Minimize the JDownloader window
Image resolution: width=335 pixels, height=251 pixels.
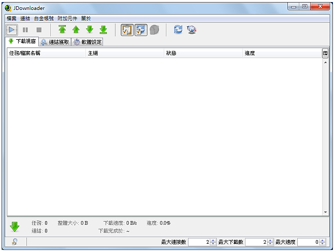coord(294,7)
